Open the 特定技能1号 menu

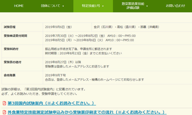pos(91,6)
